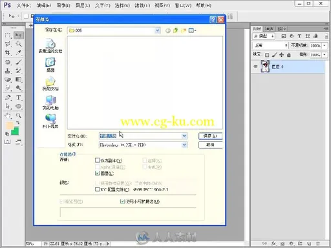Image resolution: width=331 pixels, height=248 pixels.
Task: Select the Eyedropper tool
Action: (x=19, y=52)
